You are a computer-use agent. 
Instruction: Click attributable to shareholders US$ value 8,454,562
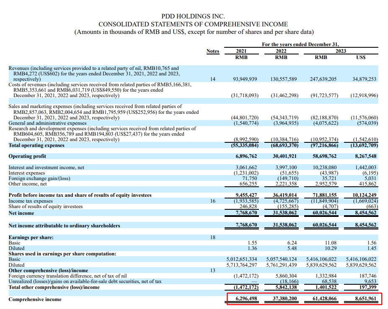coord(366,225)
